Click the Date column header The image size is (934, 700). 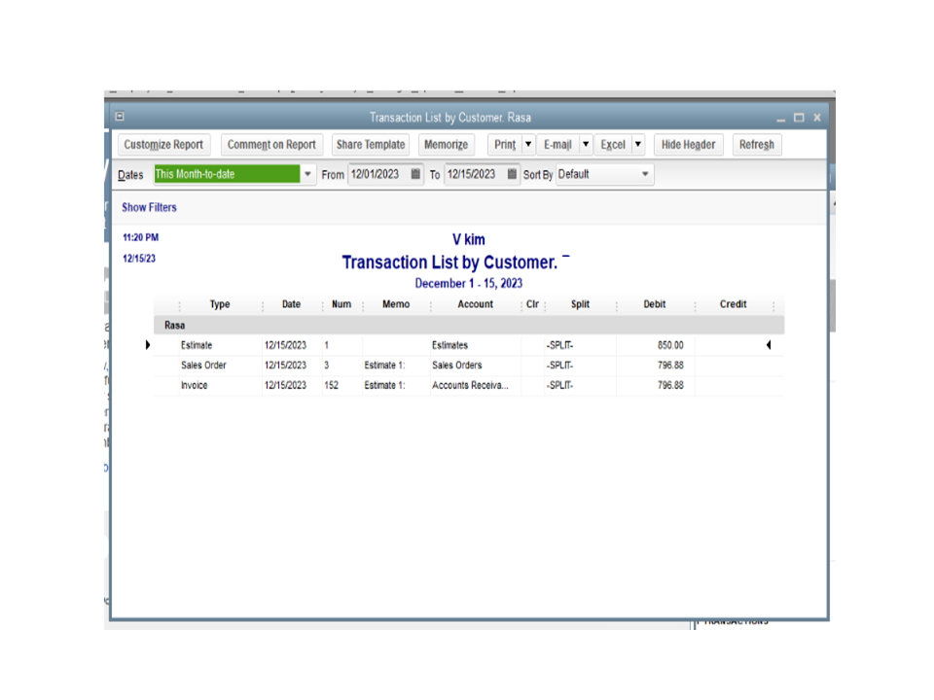click(x=291, y=304)
